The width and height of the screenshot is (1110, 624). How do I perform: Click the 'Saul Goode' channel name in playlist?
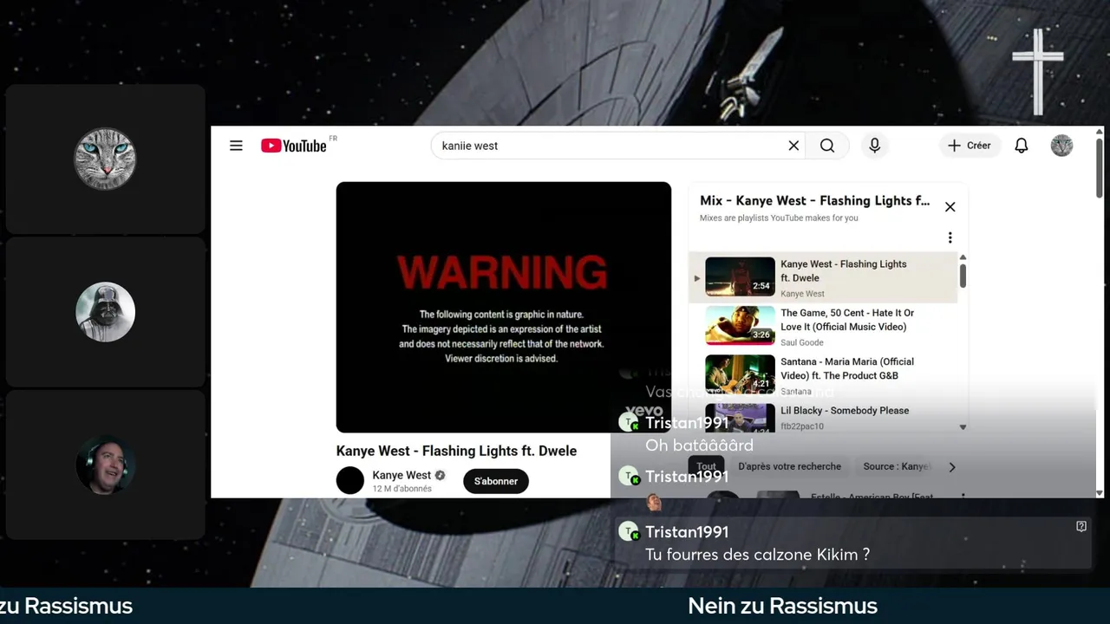[802, 342]
